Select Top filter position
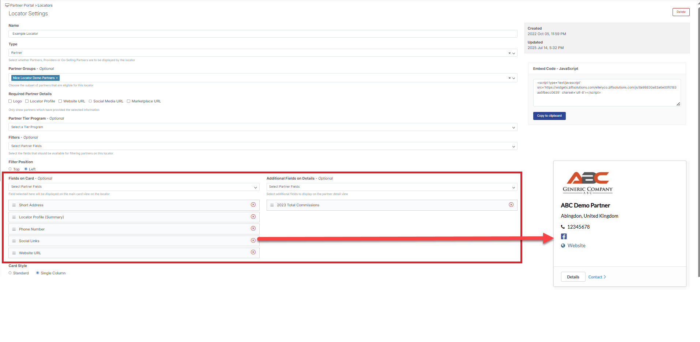 click(x=10, y=169)
